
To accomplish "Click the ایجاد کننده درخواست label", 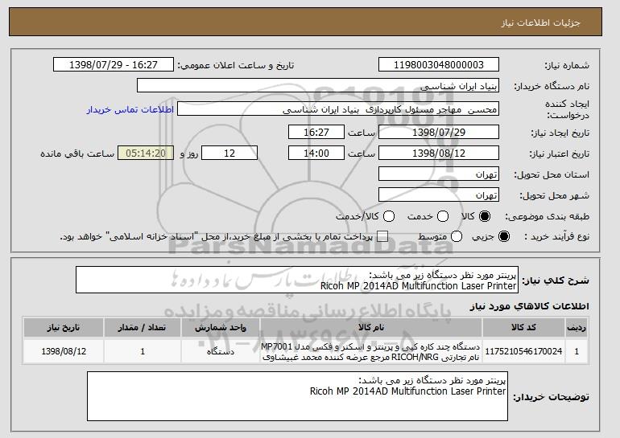I will click(567, 109).
